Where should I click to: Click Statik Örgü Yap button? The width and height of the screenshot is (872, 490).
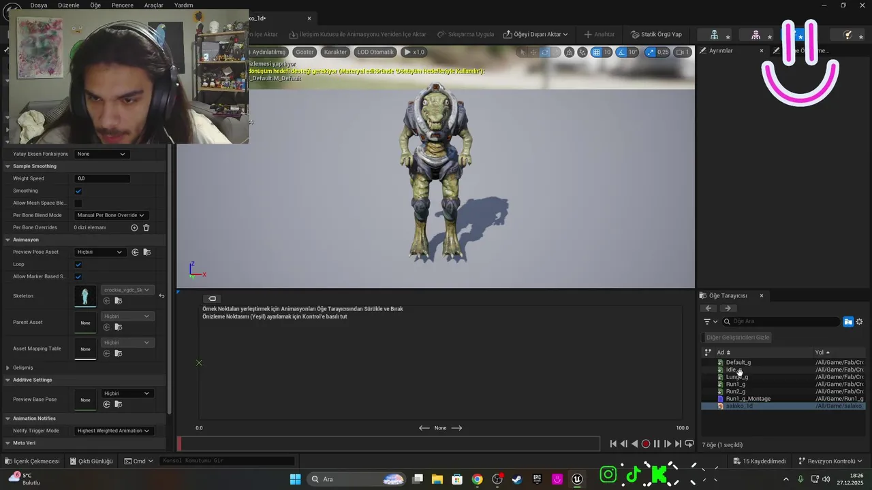coord(656,34)
